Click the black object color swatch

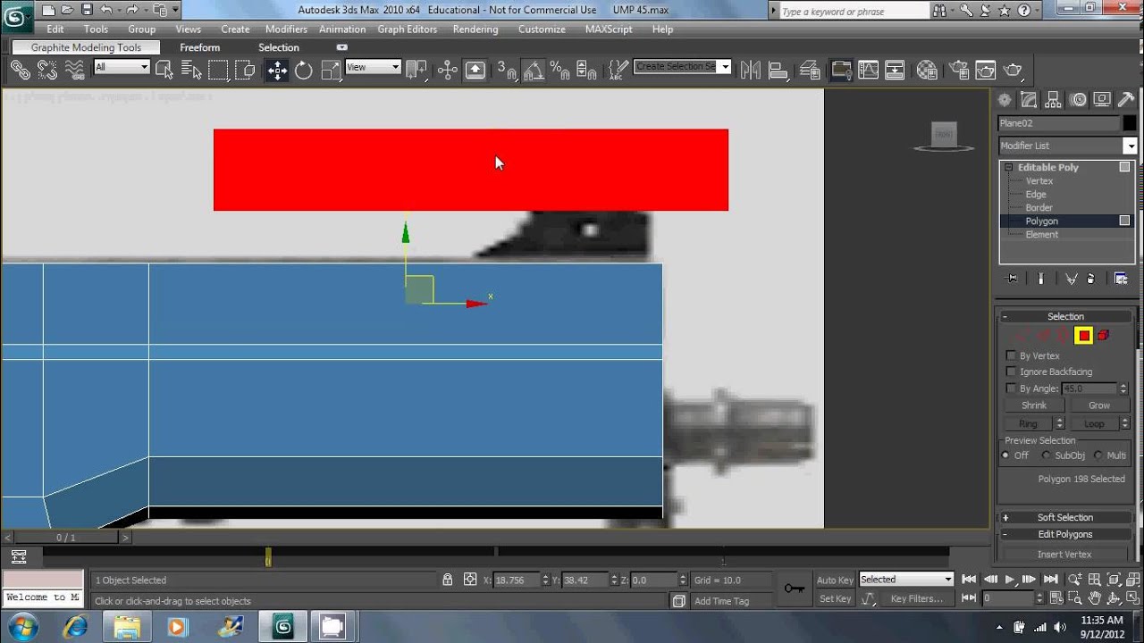pyautogui.click(x=1130, y=123)
